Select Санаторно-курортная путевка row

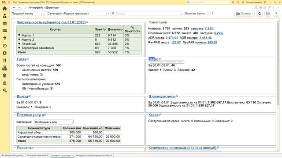(69, 136)
